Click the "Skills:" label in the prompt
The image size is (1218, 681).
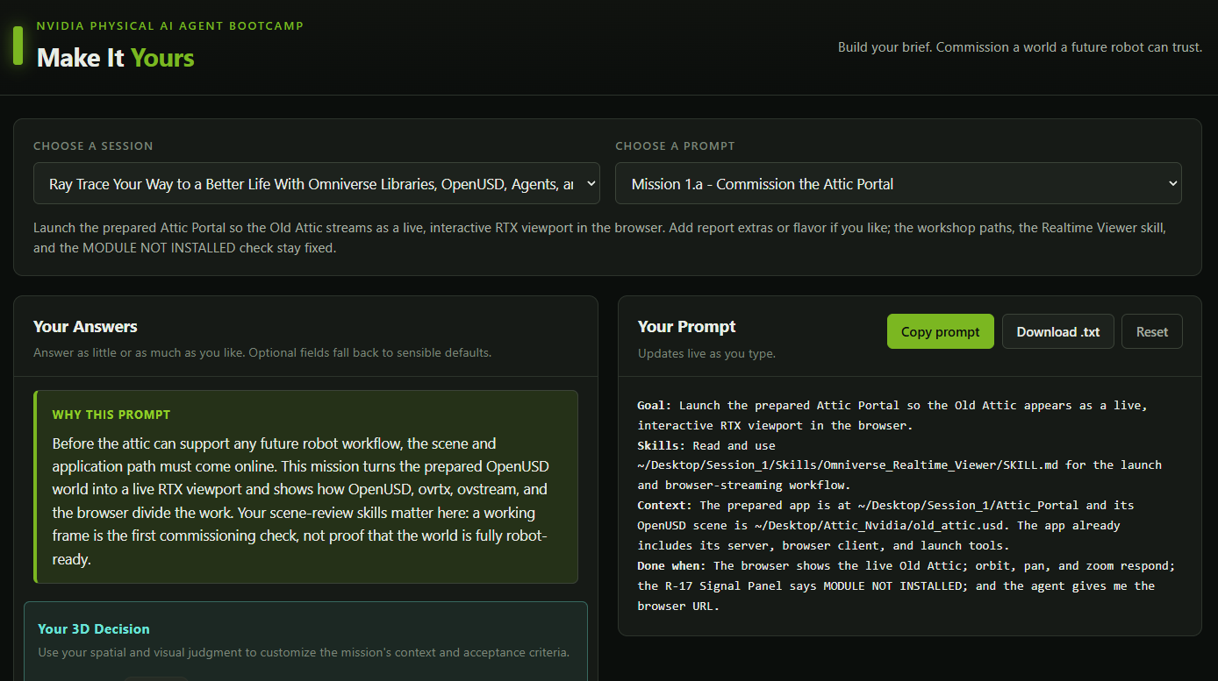coord(662,445)
